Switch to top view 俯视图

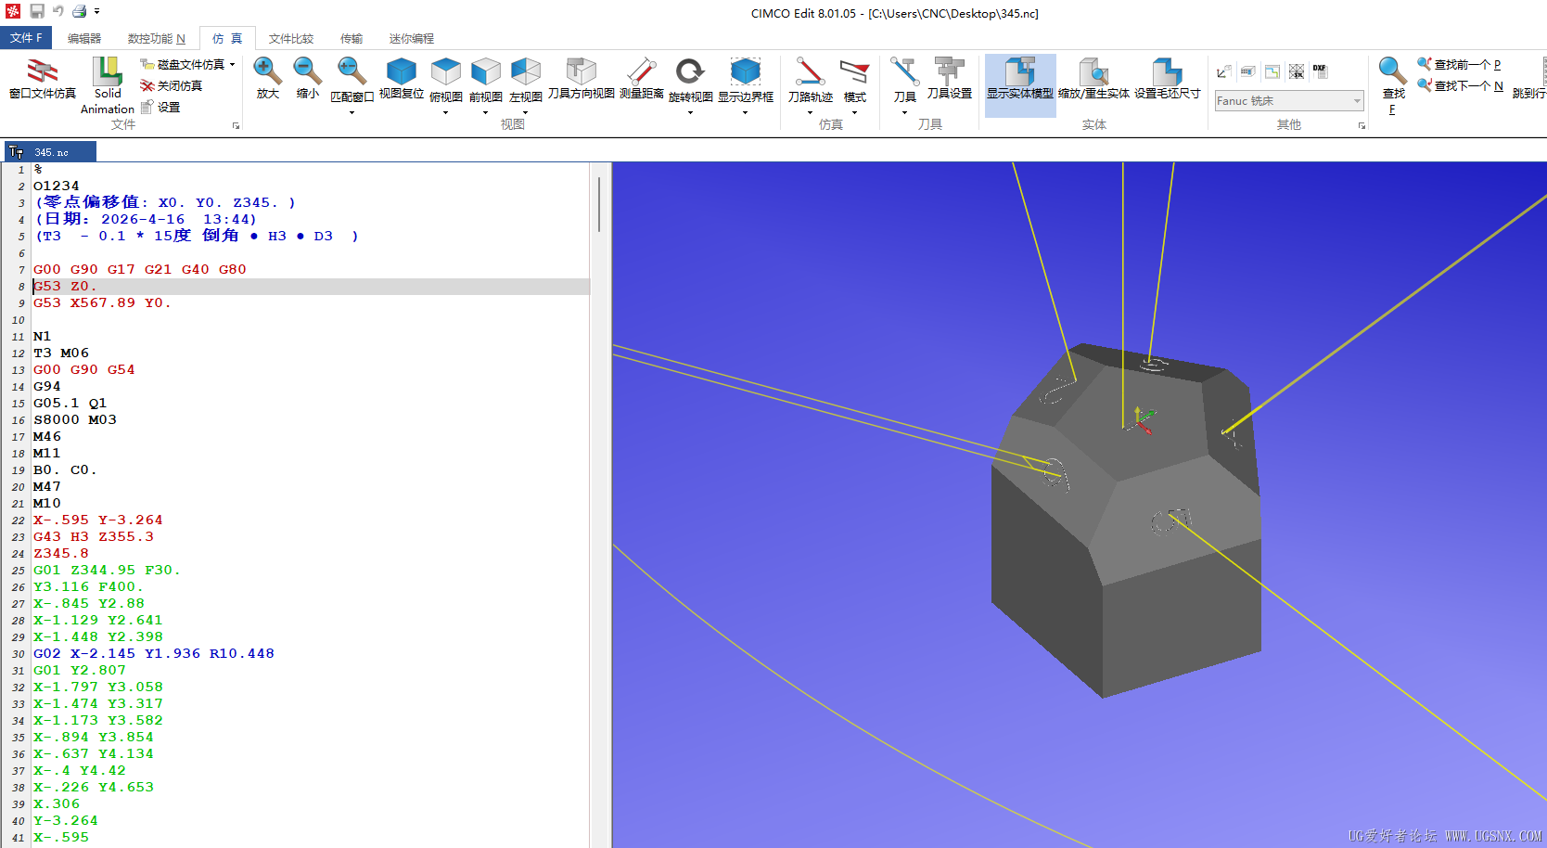pos(446,79)
